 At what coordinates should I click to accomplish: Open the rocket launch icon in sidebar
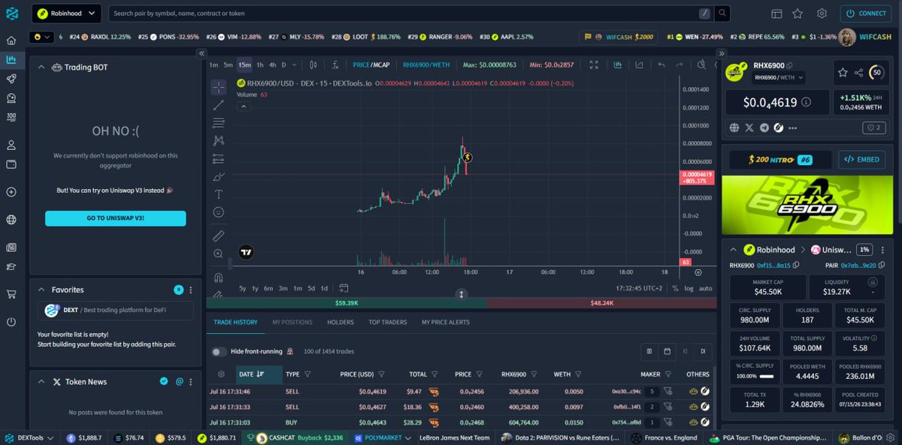pos(11,79)
